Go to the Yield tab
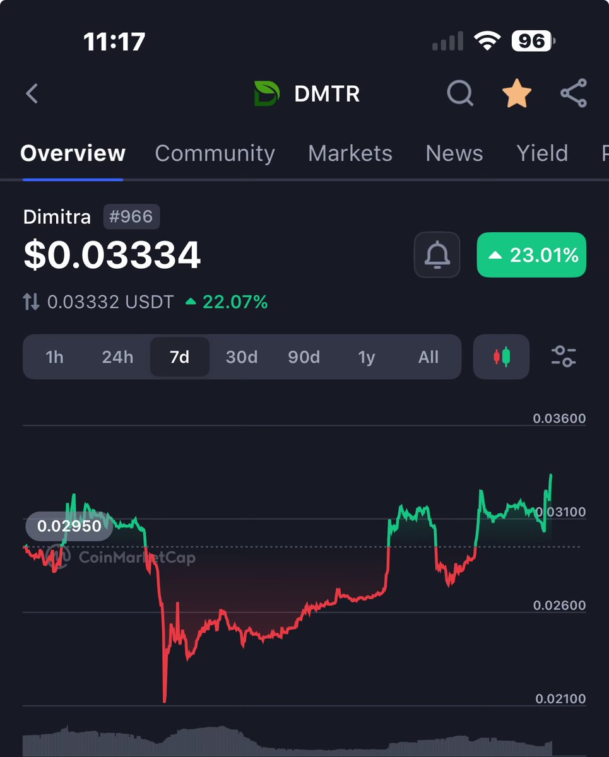Image resolution: width=609 pixels, height=757 pixels. click(541, 153)
